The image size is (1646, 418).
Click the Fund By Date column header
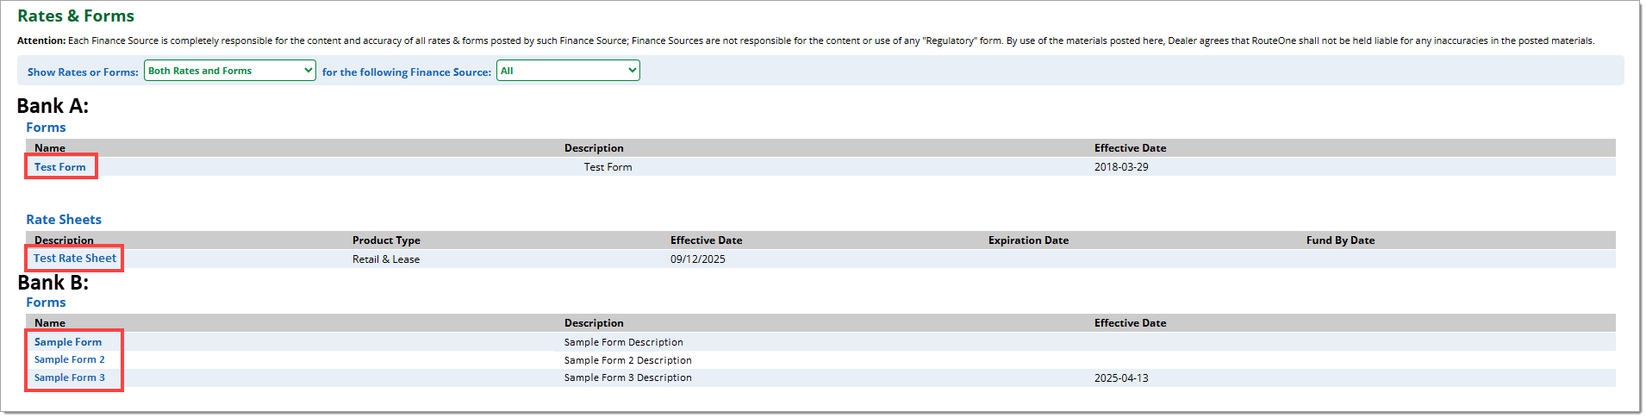coord(1340,240)
